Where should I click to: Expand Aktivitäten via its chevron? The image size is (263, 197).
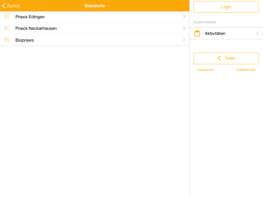257,33
